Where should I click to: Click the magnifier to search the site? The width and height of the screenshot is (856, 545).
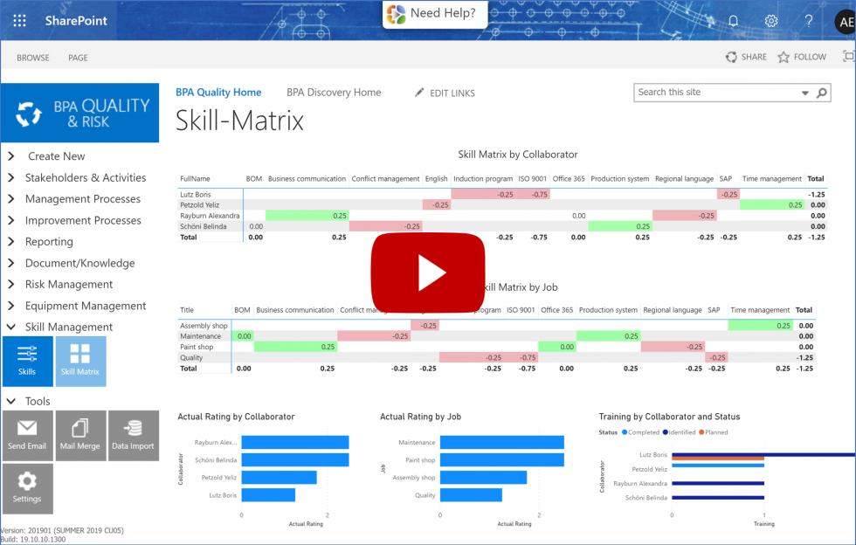[821, 92]
